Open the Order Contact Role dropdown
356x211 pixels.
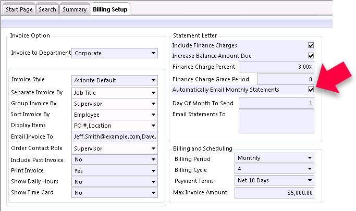pyautogui.click(x=115, y=148)
